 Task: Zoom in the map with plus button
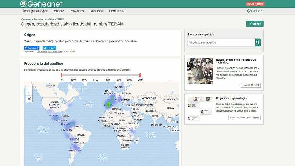(x=29, y=87)
